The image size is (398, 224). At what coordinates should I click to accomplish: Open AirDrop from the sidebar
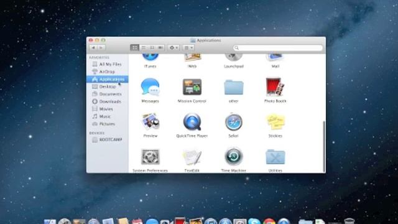click(x=107, y=72)
